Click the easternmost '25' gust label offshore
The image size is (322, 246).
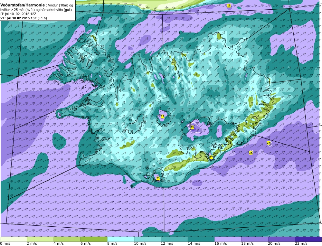point(269,143)
